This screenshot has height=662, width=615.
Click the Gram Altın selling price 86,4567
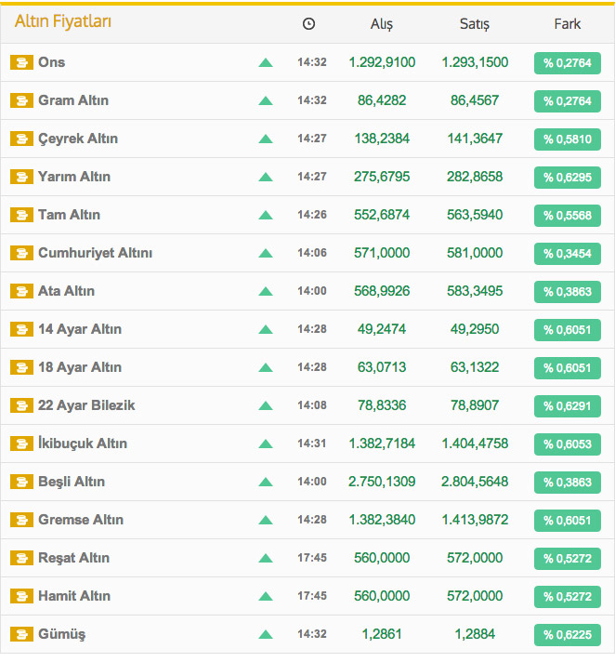(475, 100)
